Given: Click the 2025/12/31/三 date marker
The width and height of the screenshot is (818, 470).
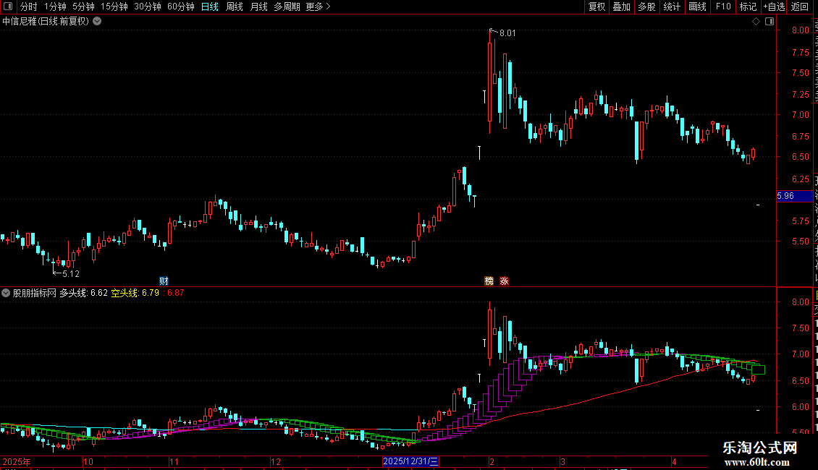Looking at the screenshot, I should 410,461.
